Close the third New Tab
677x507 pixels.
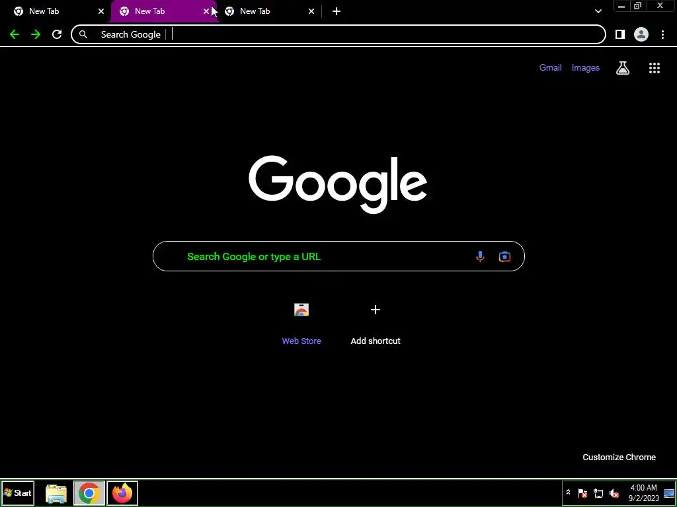[311, 11]
